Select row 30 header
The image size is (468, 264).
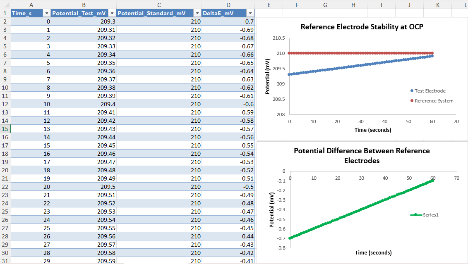[5, 253]
